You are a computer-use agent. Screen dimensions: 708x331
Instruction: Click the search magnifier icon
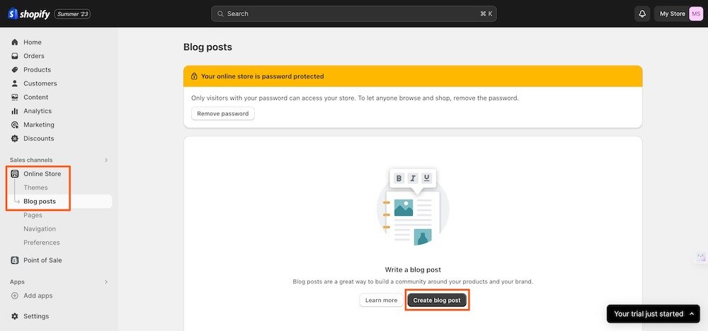pos(220,14)
